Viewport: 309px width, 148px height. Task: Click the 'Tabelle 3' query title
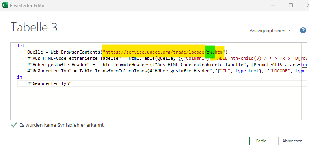pyautogui.click(x=34, y=27)
